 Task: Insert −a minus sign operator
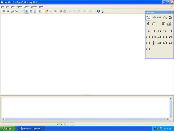tap(154, 31)
